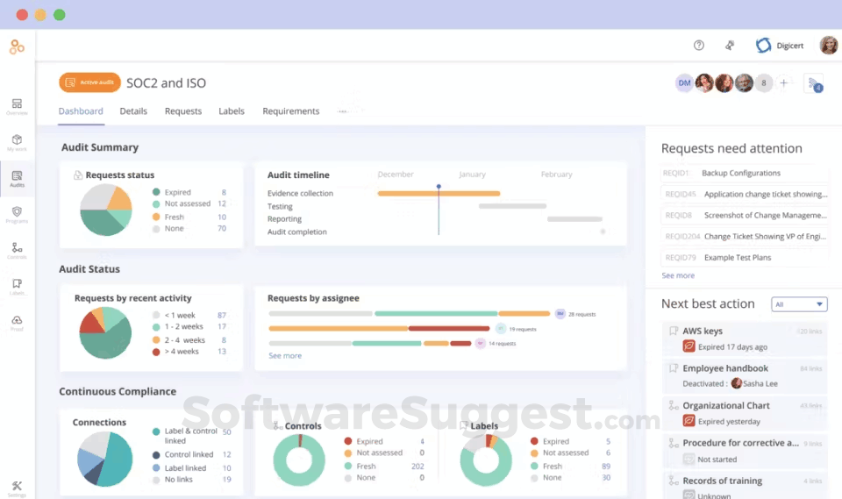Open the Digicert organization switcher
The width and height of the screenshot is (842, 499).
(x=780, y=46)
